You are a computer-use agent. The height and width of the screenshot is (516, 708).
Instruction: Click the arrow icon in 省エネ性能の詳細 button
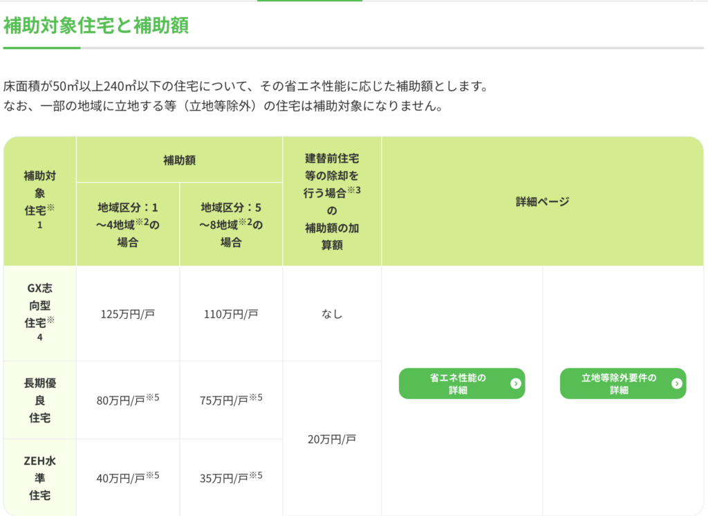point(515,383)
